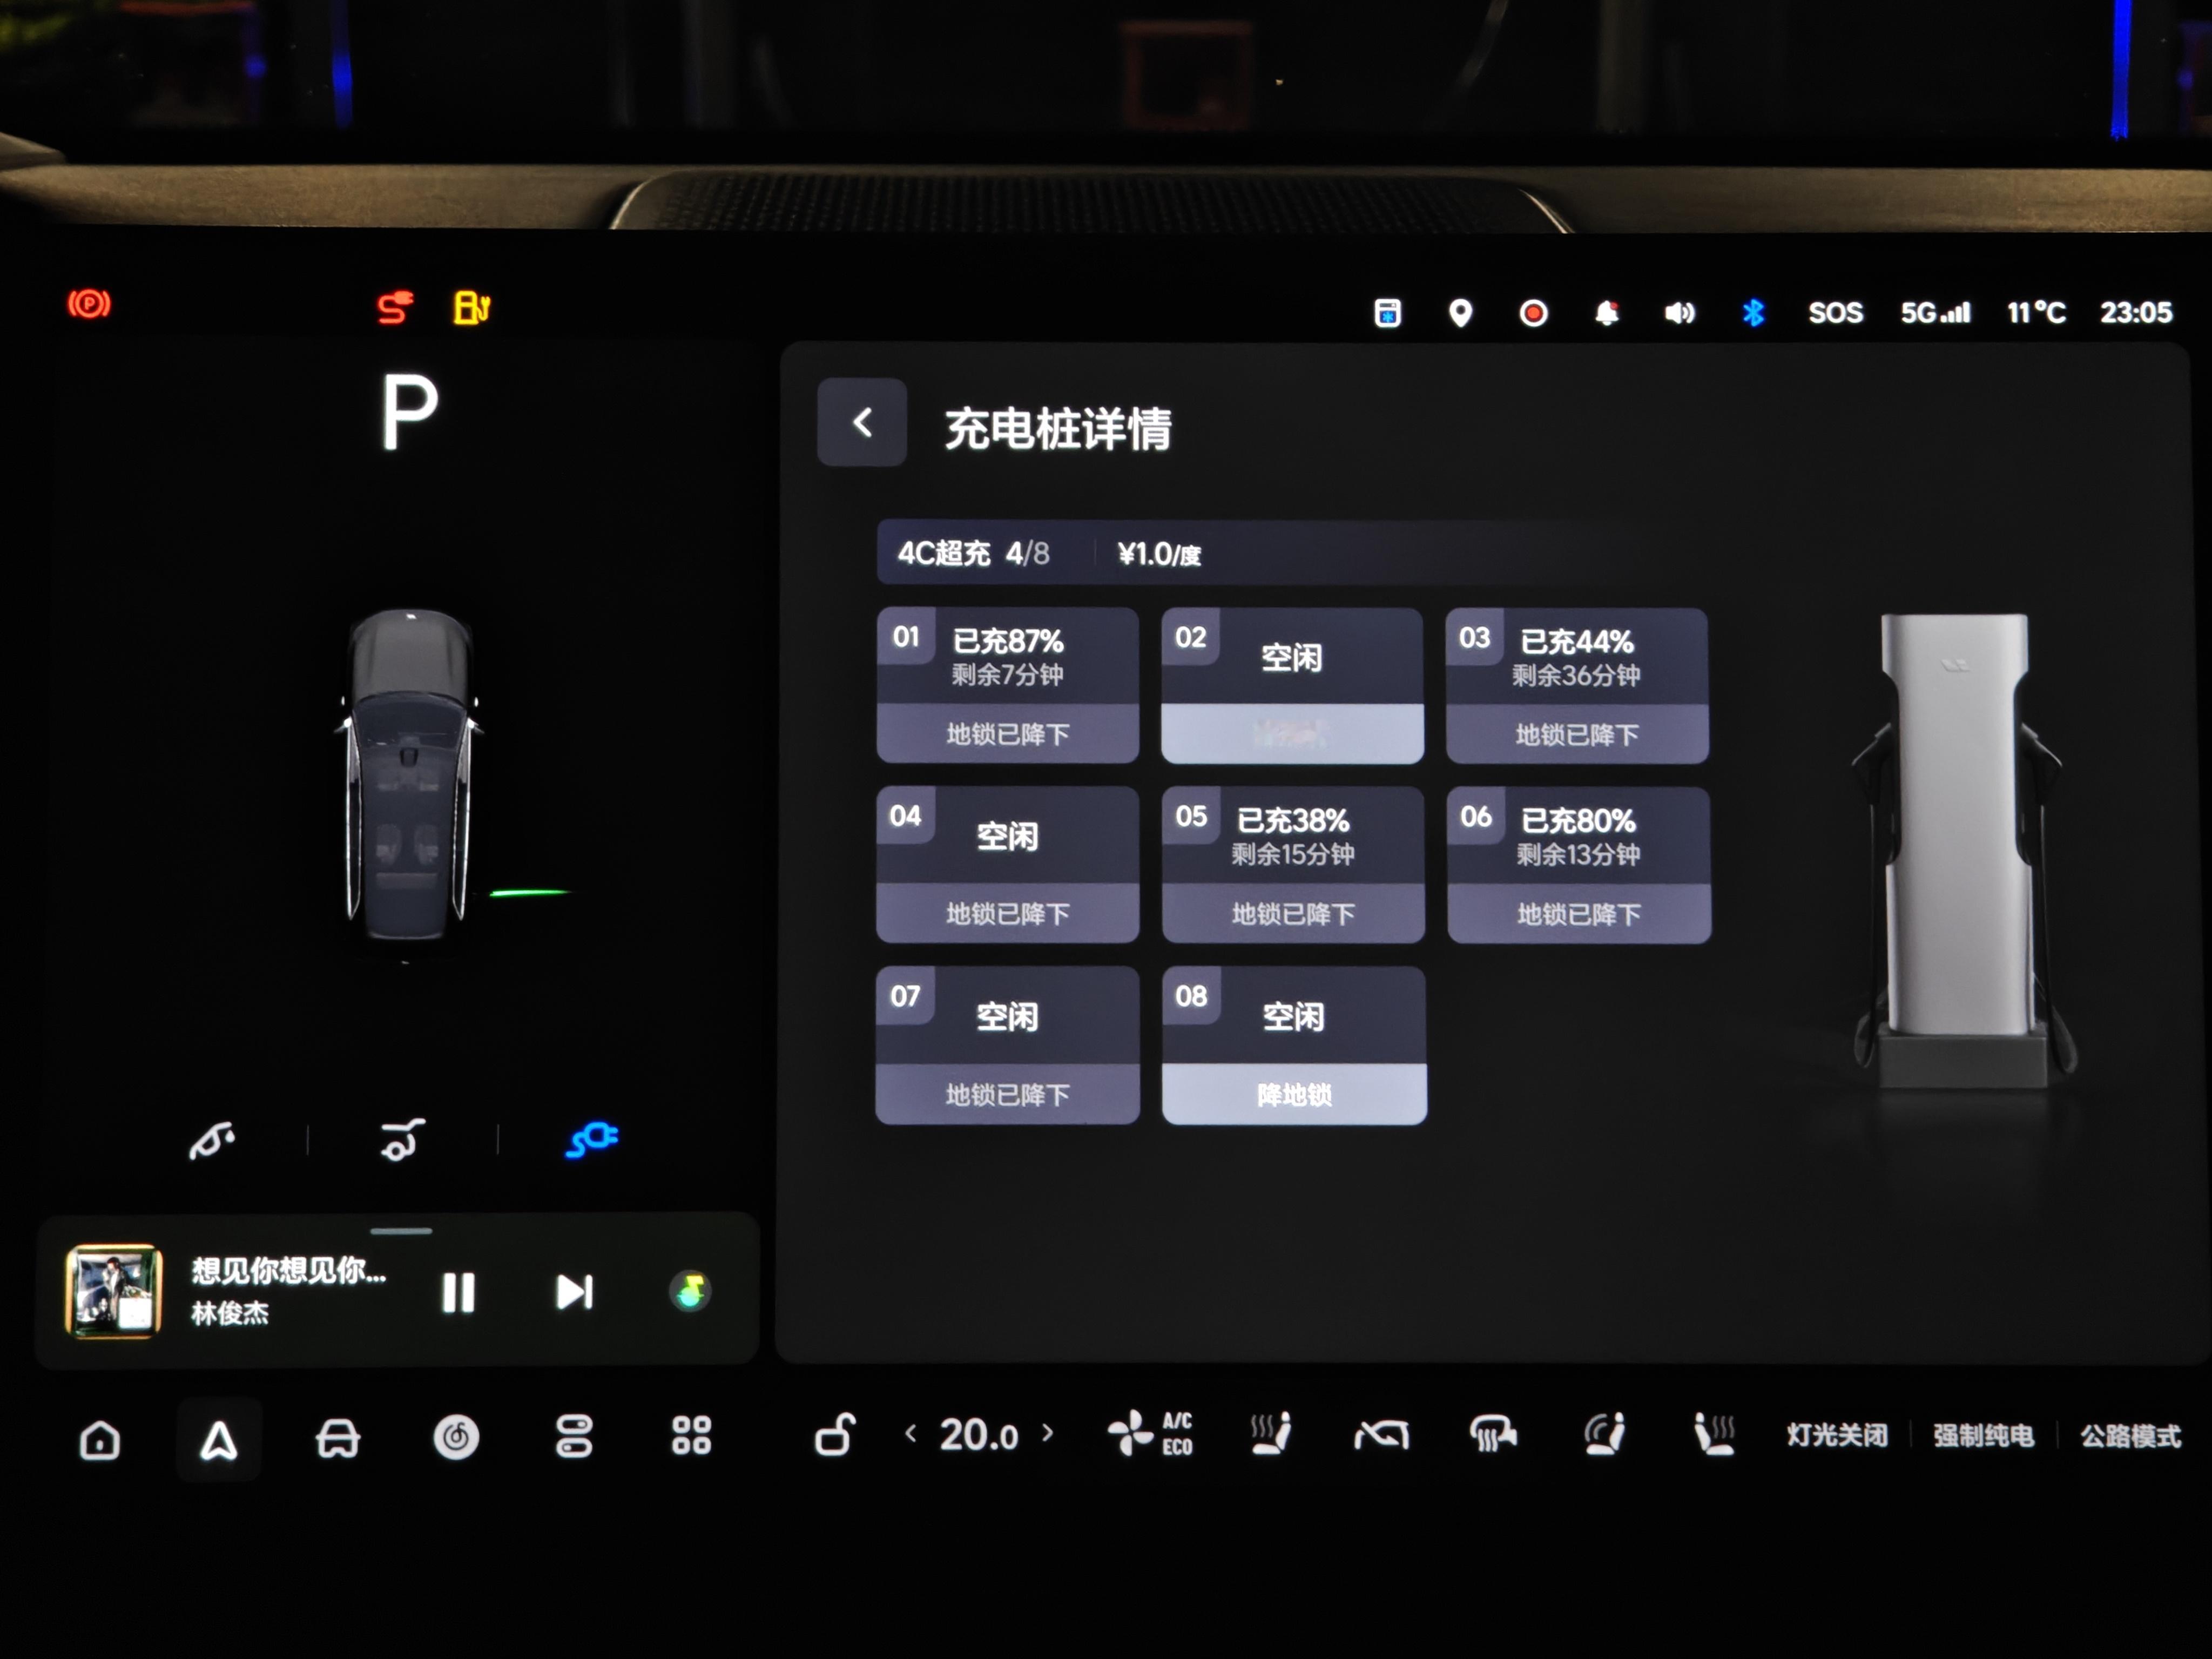Open the album cover thumbnail
Image resolution: width=2212 pixels, height=1659 pixels.
tap(113, 1290)
